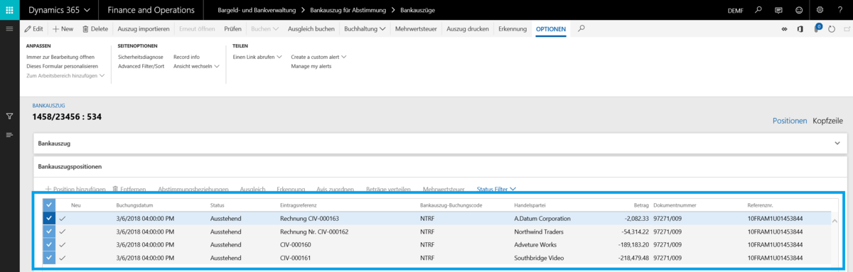The image size is (853, 272).
Task: Switch to the Kopfzeile view
Action: (x=827, y=121)
